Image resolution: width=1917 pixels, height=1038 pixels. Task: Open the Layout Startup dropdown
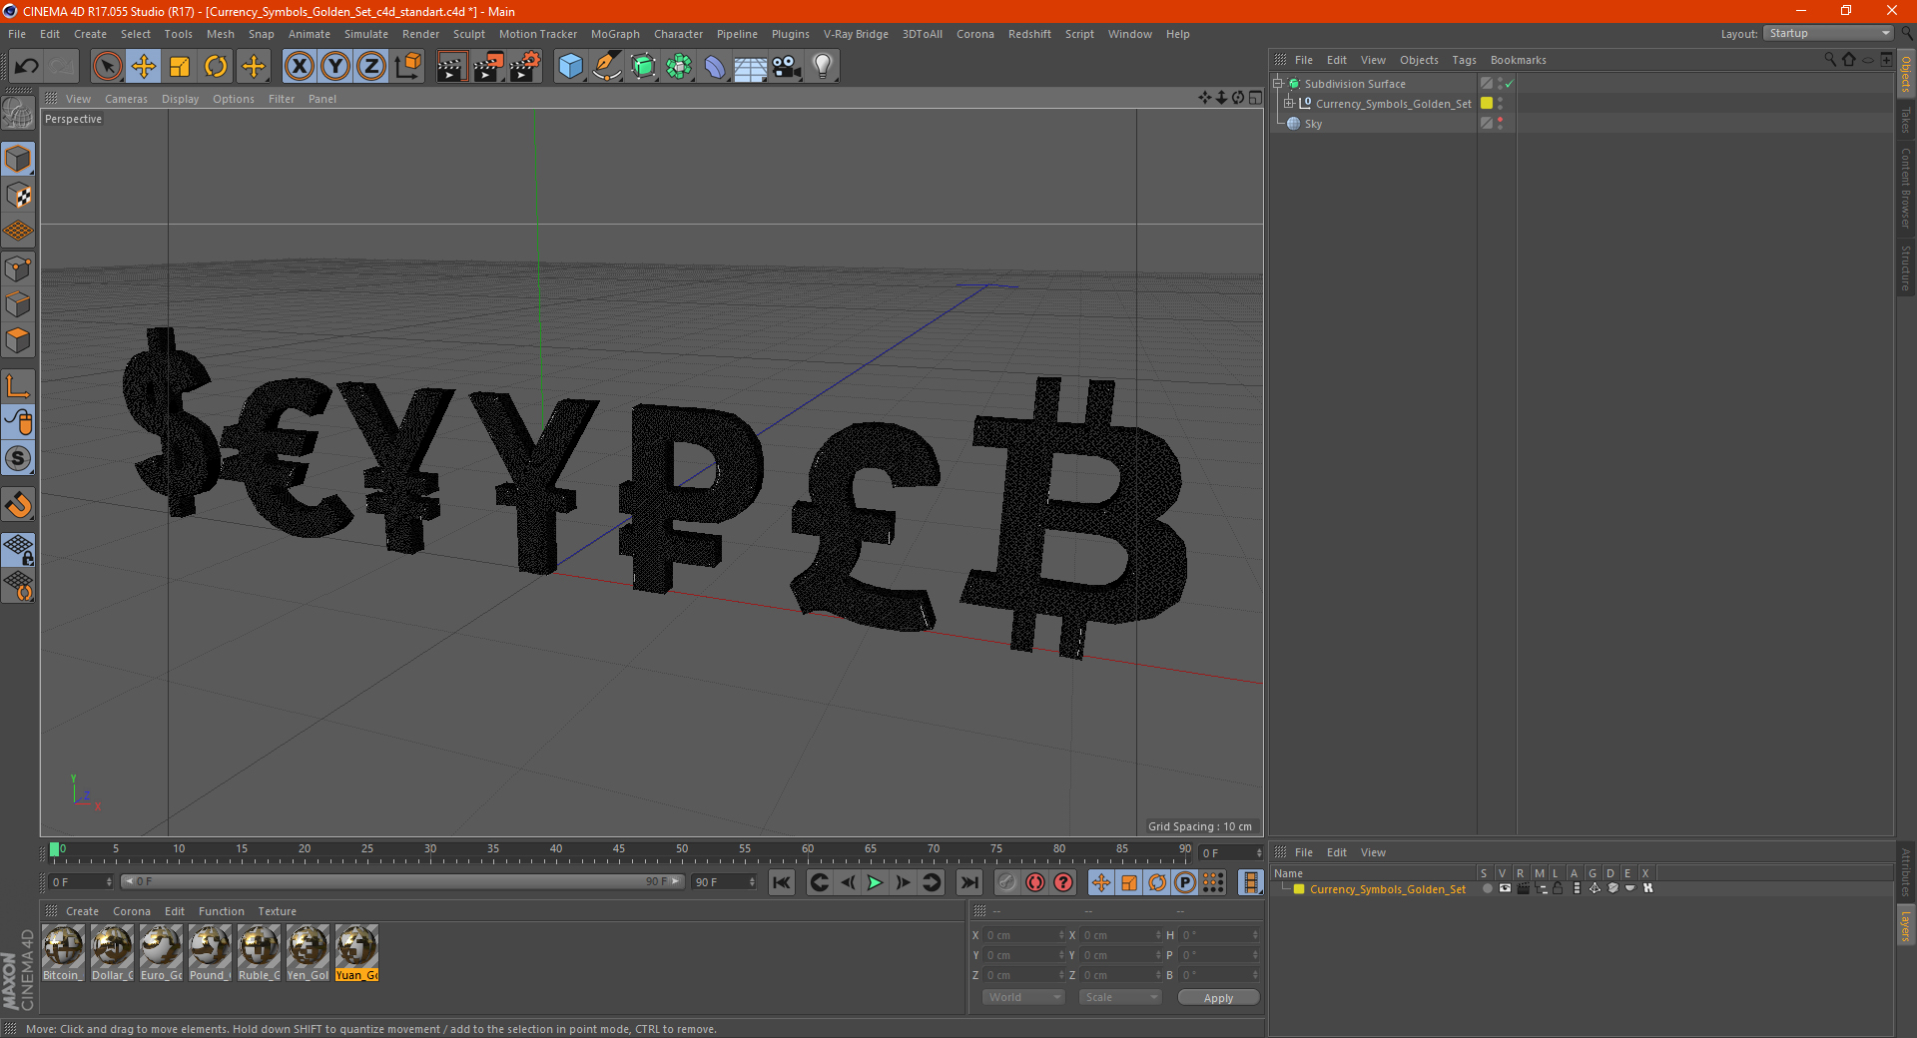(x=1829, y=33)
